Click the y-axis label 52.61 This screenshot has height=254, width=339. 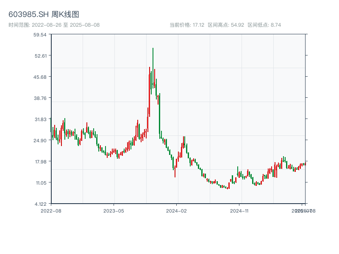[x=41, y=56]
